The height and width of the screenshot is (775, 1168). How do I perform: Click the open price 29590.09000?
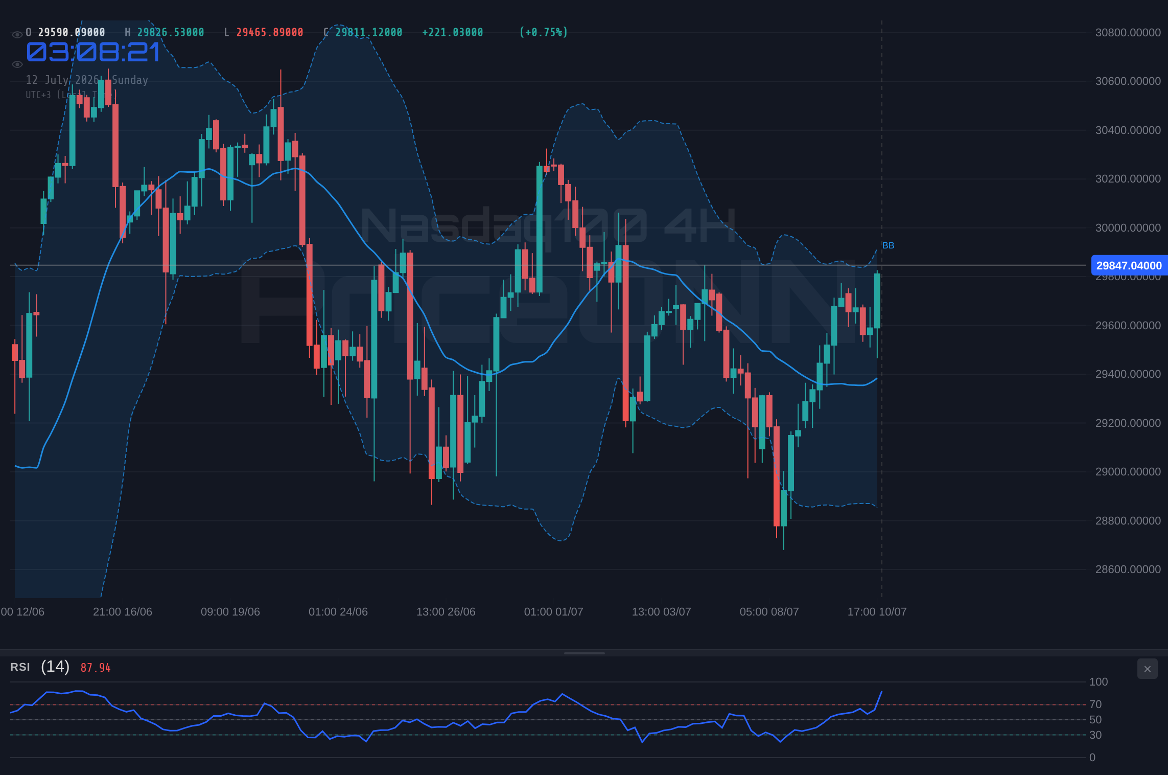coord(72,32)
